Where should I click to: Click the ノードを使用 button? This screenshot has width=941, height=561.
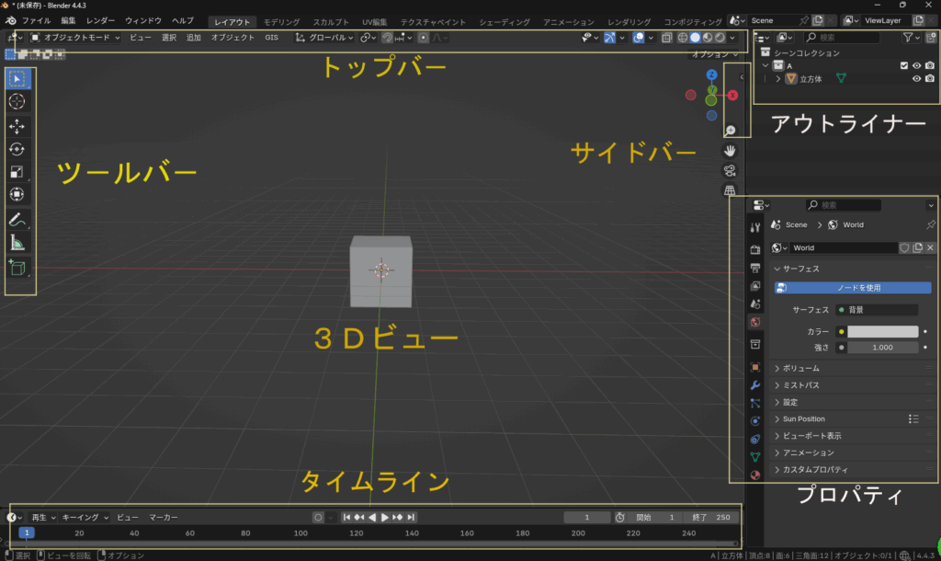click(853, 288)
